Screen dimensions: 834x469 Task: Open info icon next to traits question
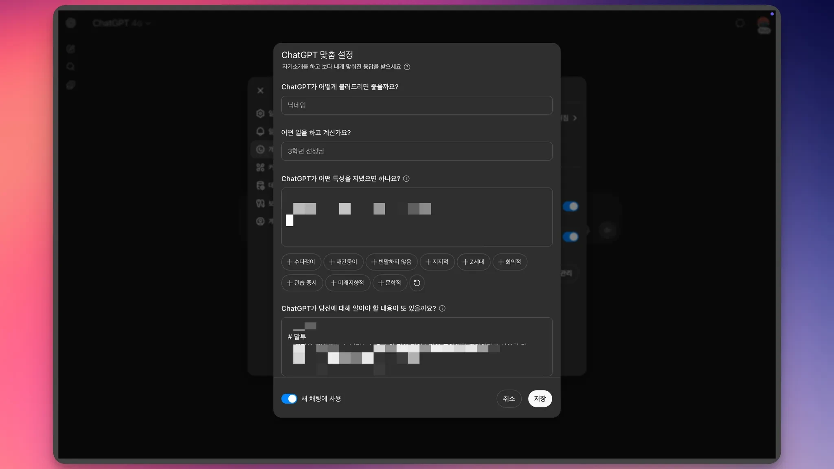pos(406,178)
